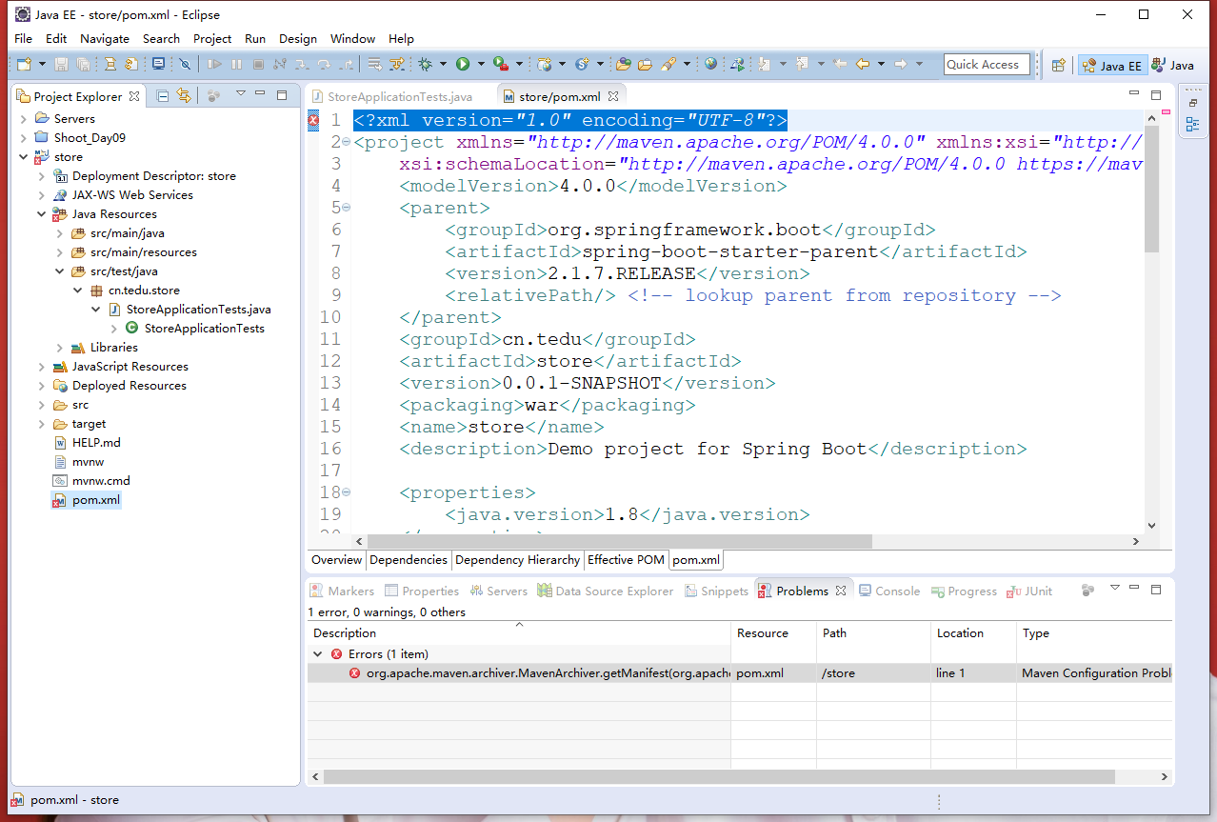Expand Deployment Descriptor: store
This screenshot has height=822, width=1217.
pos(42,176)
